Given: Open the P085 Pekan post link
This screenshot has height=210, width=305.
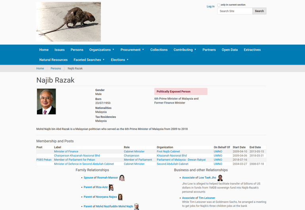Looking at the screenshot, I should [44, 160].
